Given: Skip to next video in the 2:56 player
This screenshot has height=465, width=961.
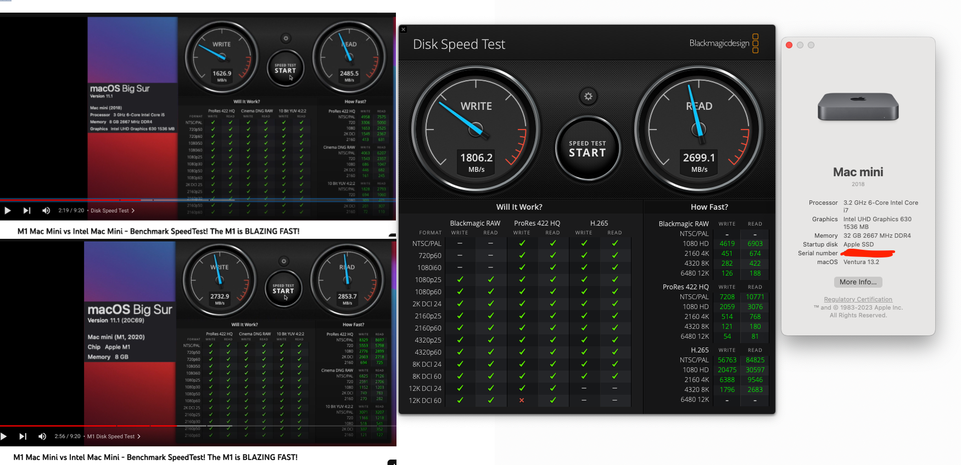Looking at the screenshot, I should [x=23, y=436].
